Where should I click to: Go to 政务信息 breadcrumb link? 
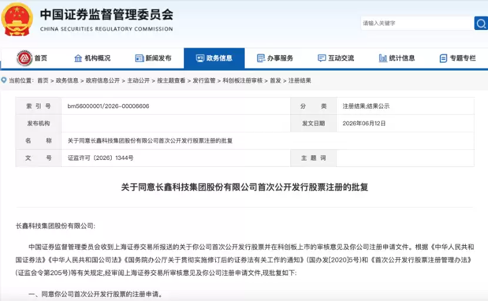67,81
